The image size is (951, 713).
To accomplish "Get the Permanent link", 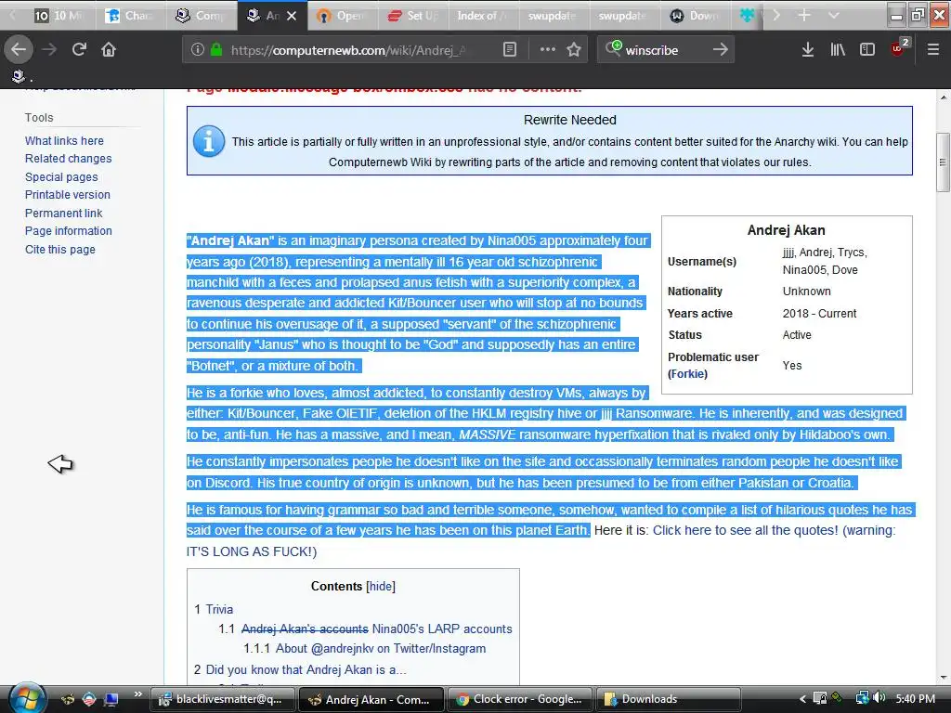I will click(64, 213).
